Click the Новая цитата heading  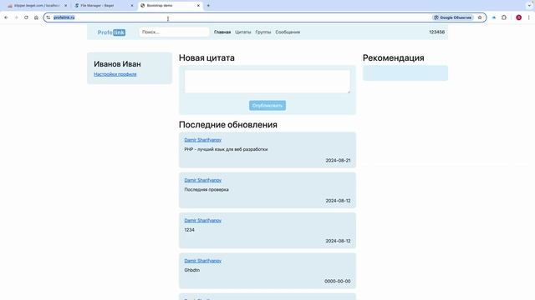point(206,57)
